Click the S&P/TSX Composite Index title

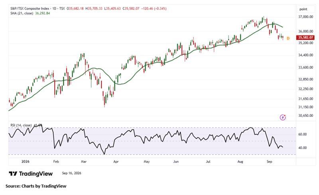coord(30,8)
